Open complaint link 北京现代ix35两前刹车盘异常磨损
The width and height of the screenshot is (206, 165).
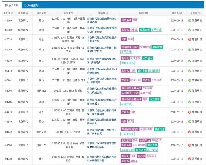102,145
